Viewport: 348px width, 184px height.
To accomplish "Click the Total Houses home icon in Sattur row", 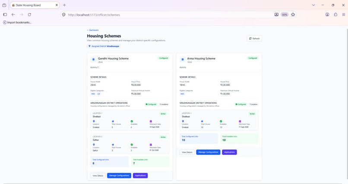I will point(113,145).
